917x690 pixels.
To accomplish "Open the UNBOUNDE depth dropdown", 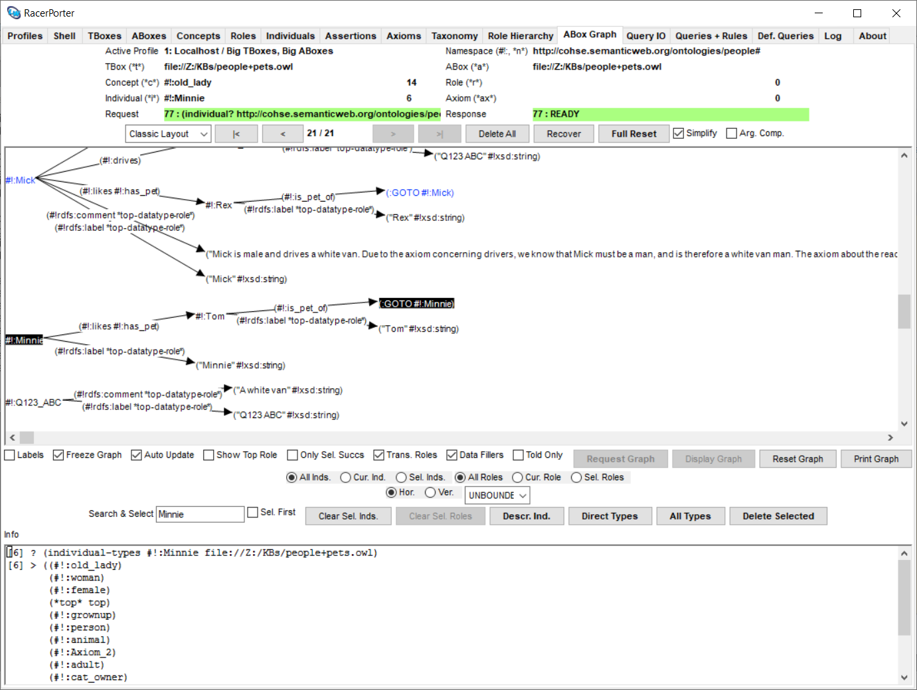I will click(498, 496).
